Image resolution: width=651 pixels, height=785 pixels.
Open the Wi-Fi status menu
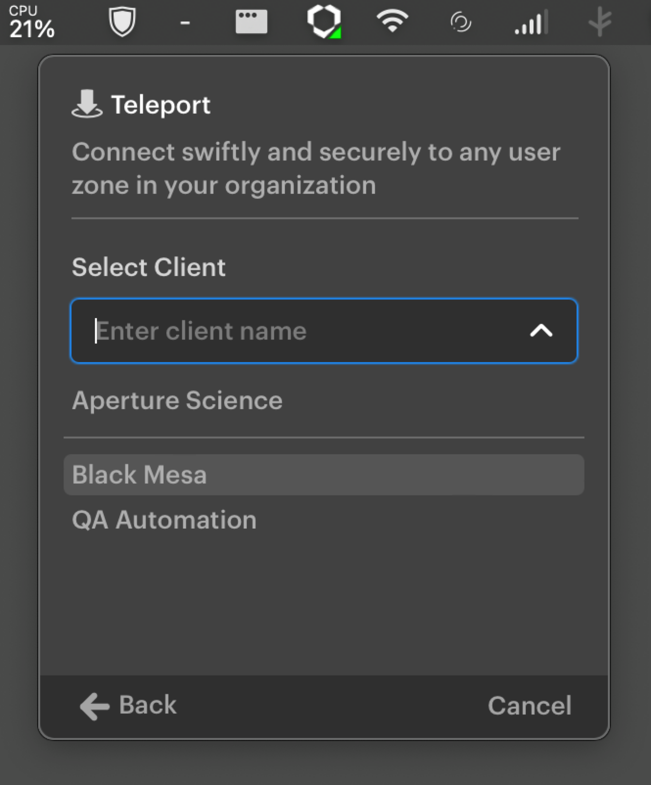(392, 22)
